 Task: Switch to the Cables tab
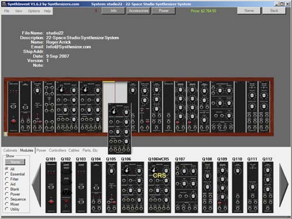(x=74, y=150)
